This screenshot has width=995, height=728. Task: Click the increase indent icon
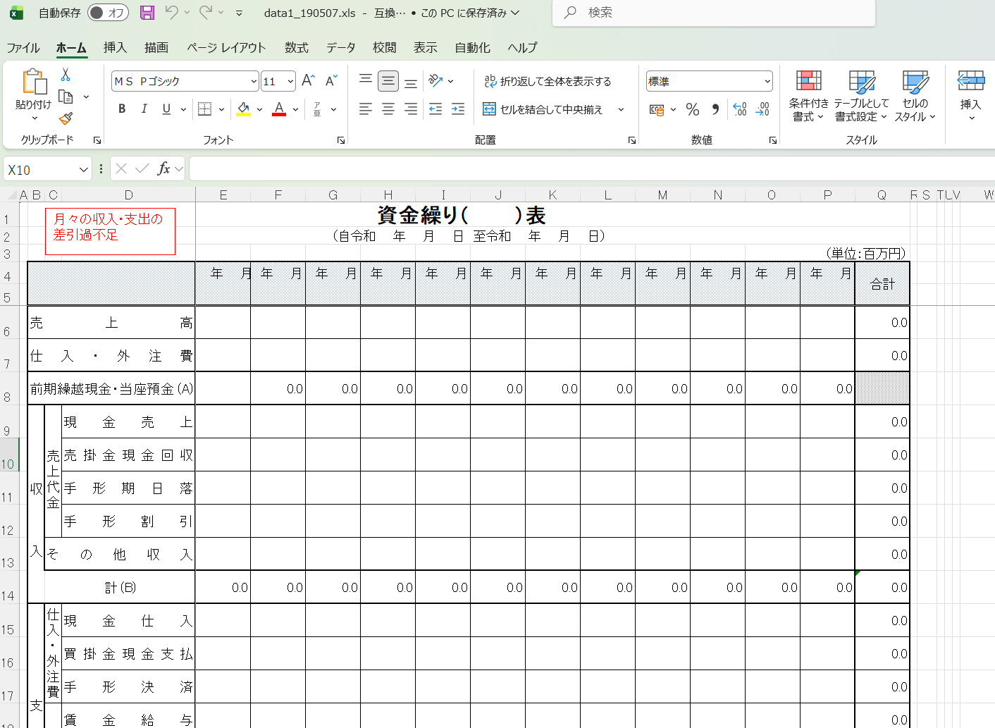[x=458, y=109]
